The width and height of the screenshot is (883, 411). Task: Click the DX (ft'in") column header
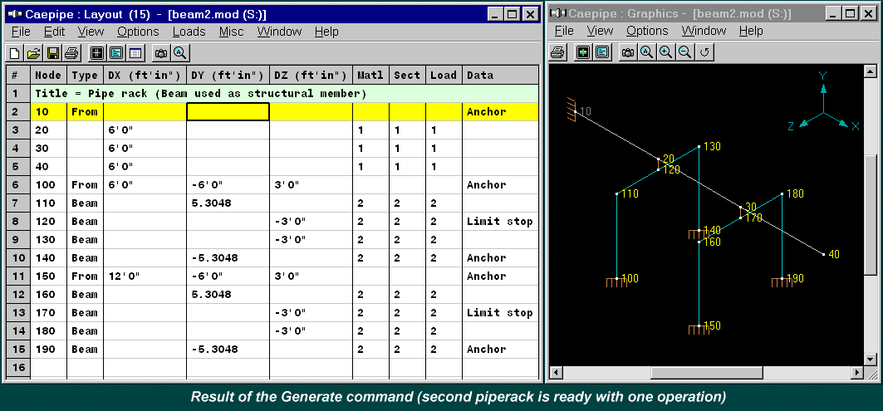coord(145,75)
